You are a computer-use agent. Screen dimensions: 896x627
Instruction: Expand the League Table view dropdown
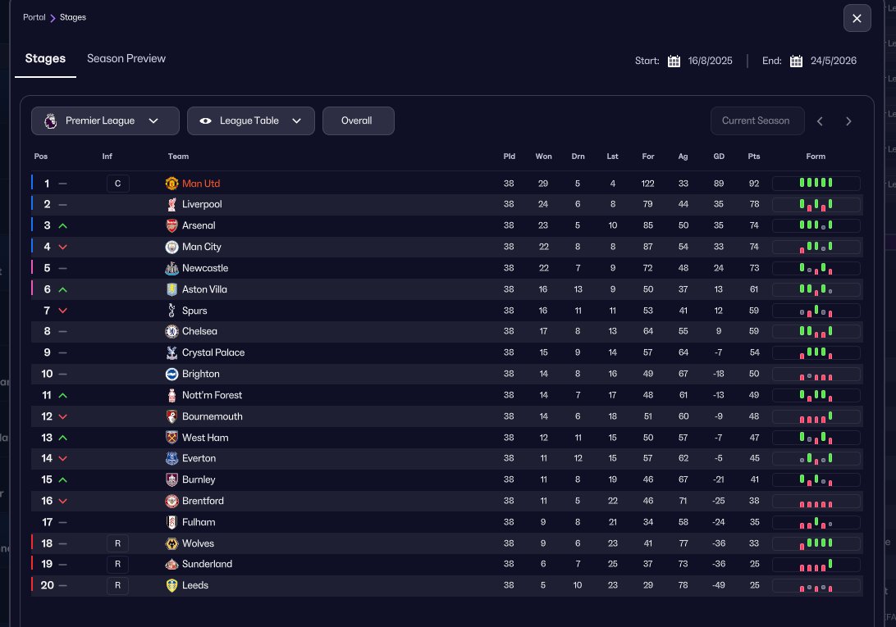click(x=250, y=120)
